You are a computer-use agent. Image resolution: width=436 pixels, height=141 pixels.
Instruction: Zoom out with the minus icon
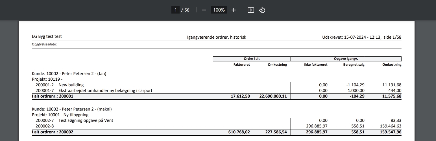click(204, 10)
